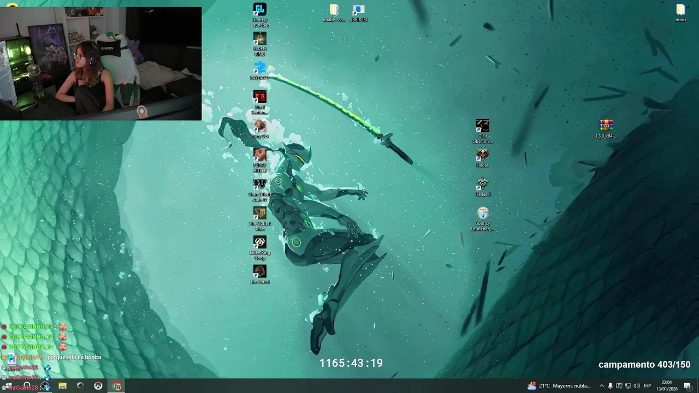Select the Elden Ring Coop shortcut

259,248
